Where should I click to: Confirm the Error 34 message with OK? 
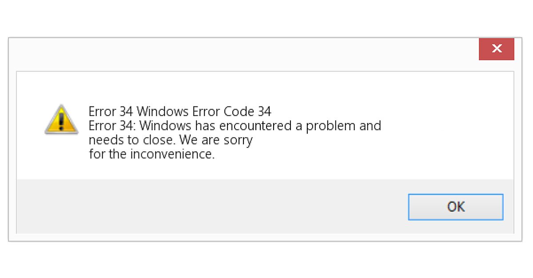456,207
